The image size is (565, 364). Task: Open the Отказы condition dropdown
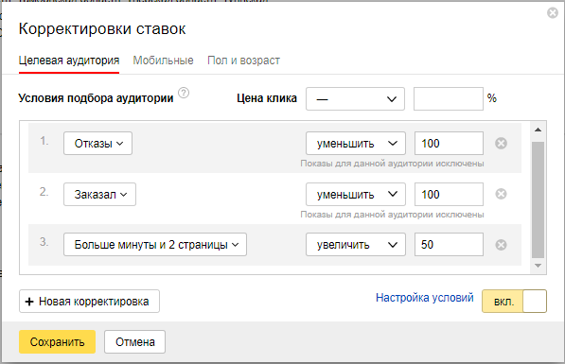(x=98, y=144)
